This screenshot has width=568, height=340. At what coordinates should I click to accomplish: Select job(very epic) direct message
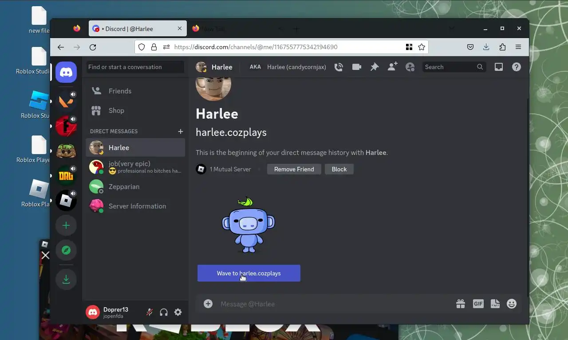click(x=135, y=167)
